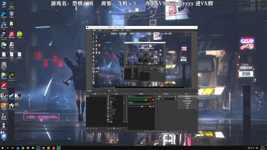Click the 退出 (Exit) button in OBS Controls

187,108
